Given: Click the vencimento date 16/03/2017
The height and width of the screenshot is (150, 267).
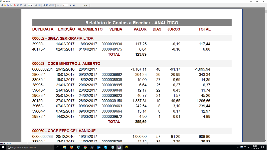Looking at the screenshot, I should [x=88, y=117].
